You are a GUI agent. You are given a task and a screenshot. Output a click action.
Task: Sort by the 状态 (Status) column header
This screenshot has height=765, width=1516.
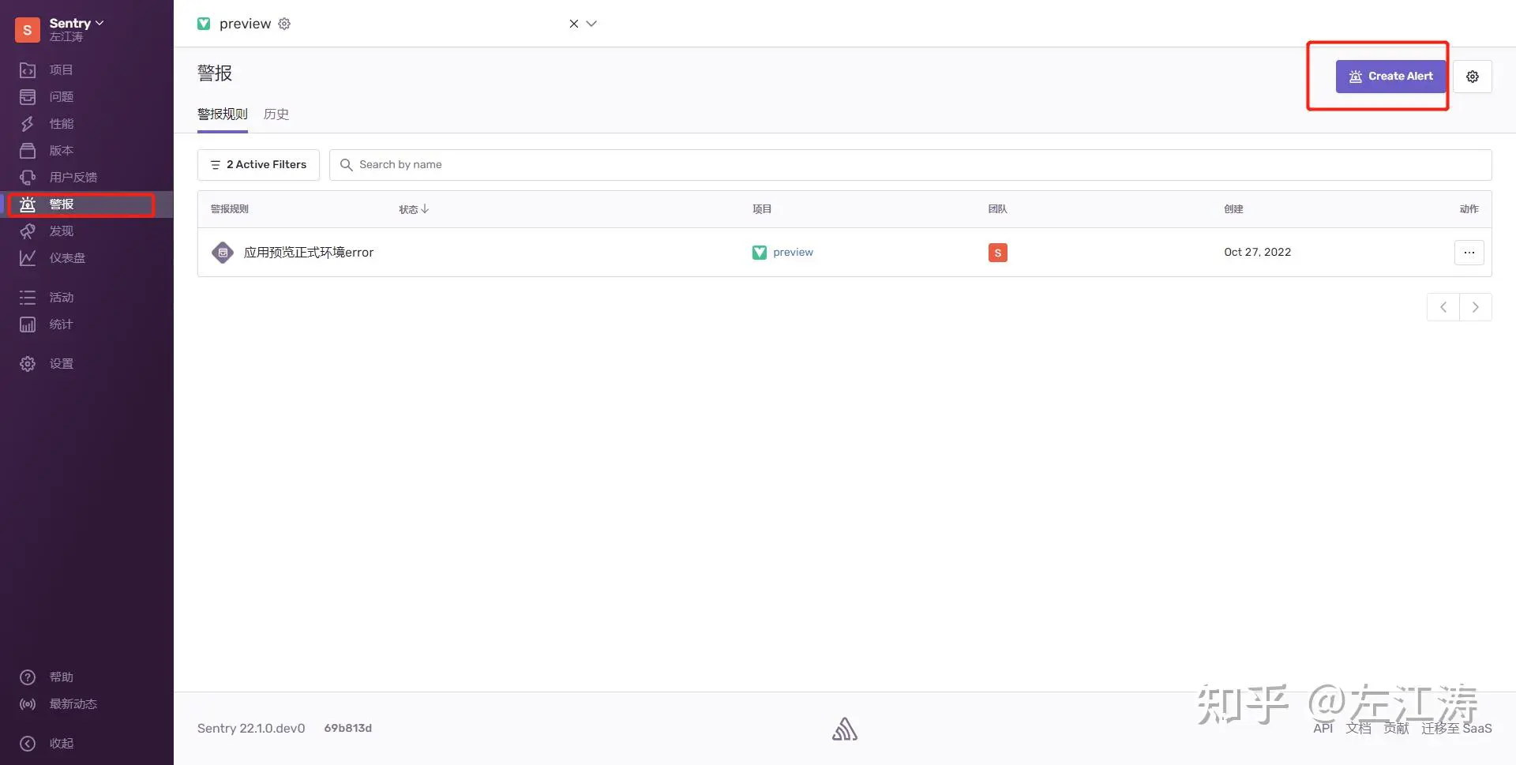(413, 209)
